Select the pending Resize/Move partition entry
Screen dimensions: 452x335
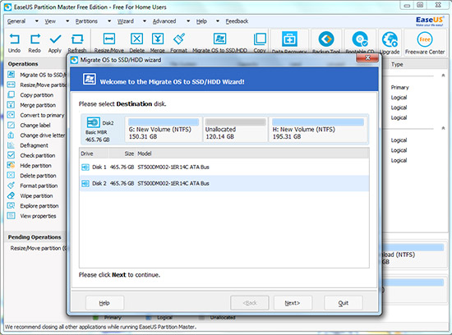tap(38, 248)
